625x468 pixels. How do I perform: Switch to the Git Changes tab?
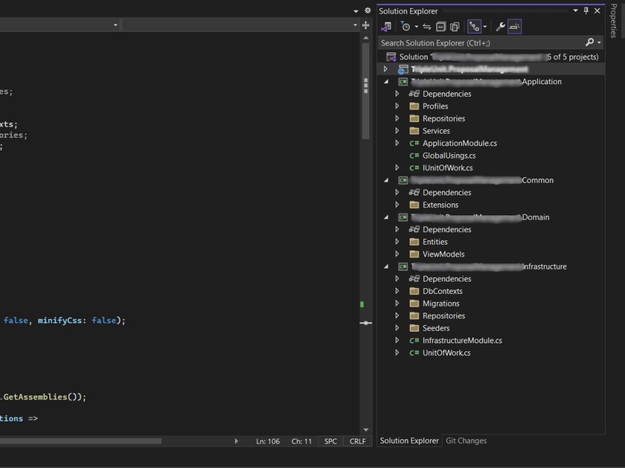[x=466, y=441]
